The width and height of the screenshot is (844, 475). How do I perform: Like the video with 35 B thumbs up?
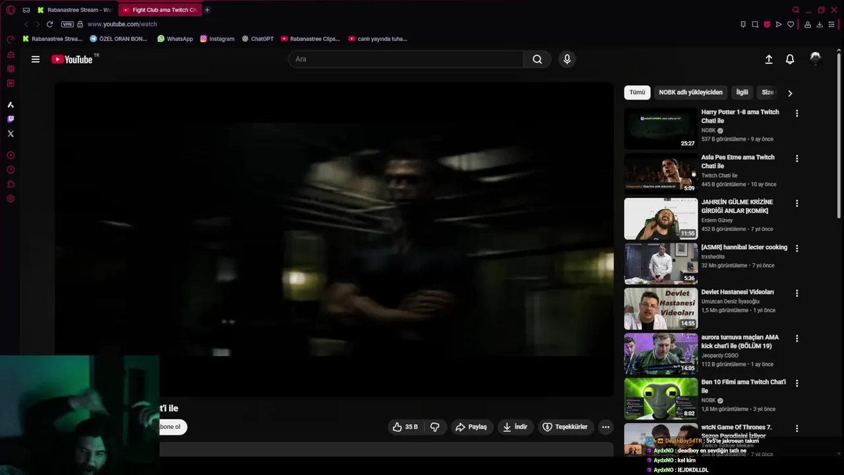click(406, 427)
